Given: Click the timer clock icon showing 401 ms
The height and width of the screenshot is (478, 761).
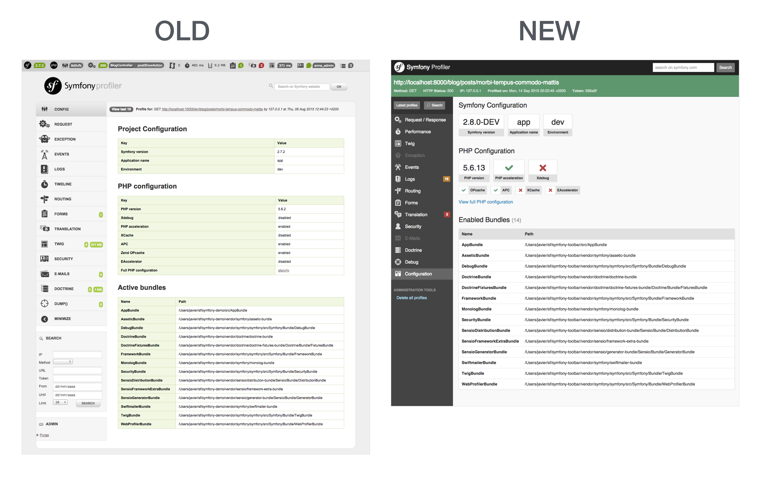Looking at the screenshot, I should (x=187, y=65).
